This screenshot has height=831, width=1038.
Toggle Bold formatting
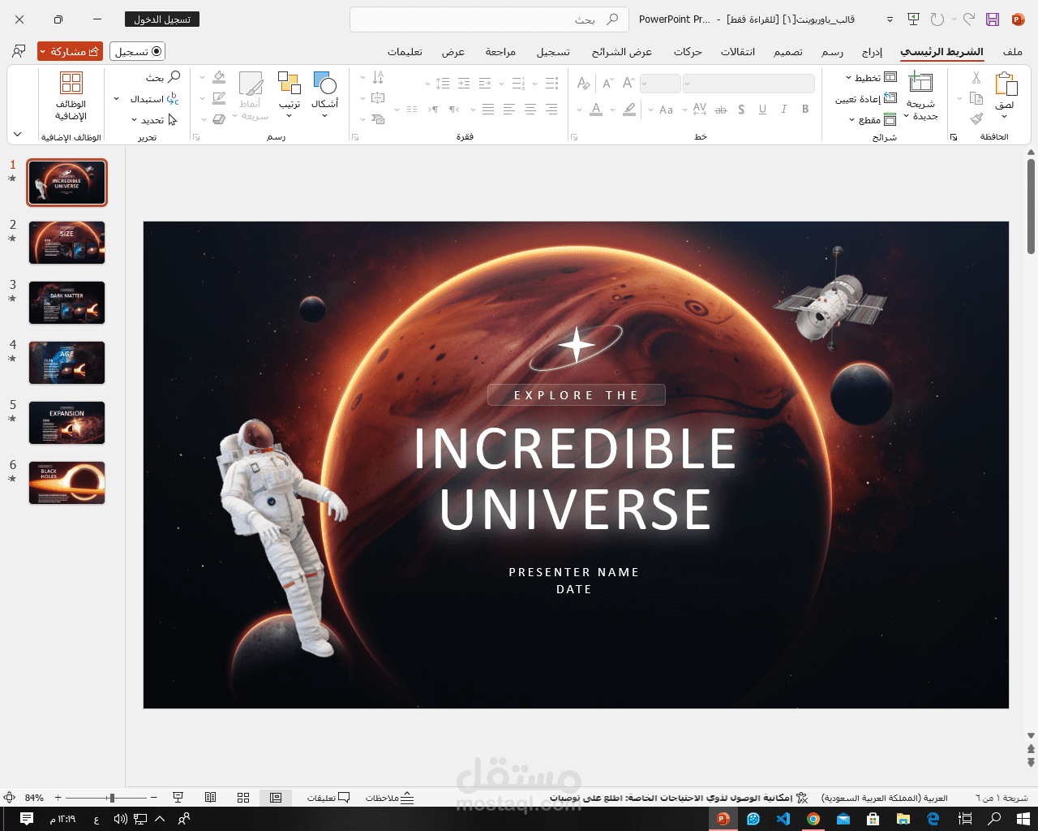point(805,110)
